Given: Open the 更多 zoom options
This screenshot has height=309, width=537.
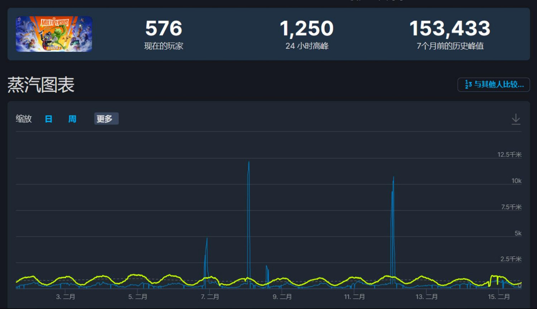Looking at the screenshot, I should tap(106, 119).
